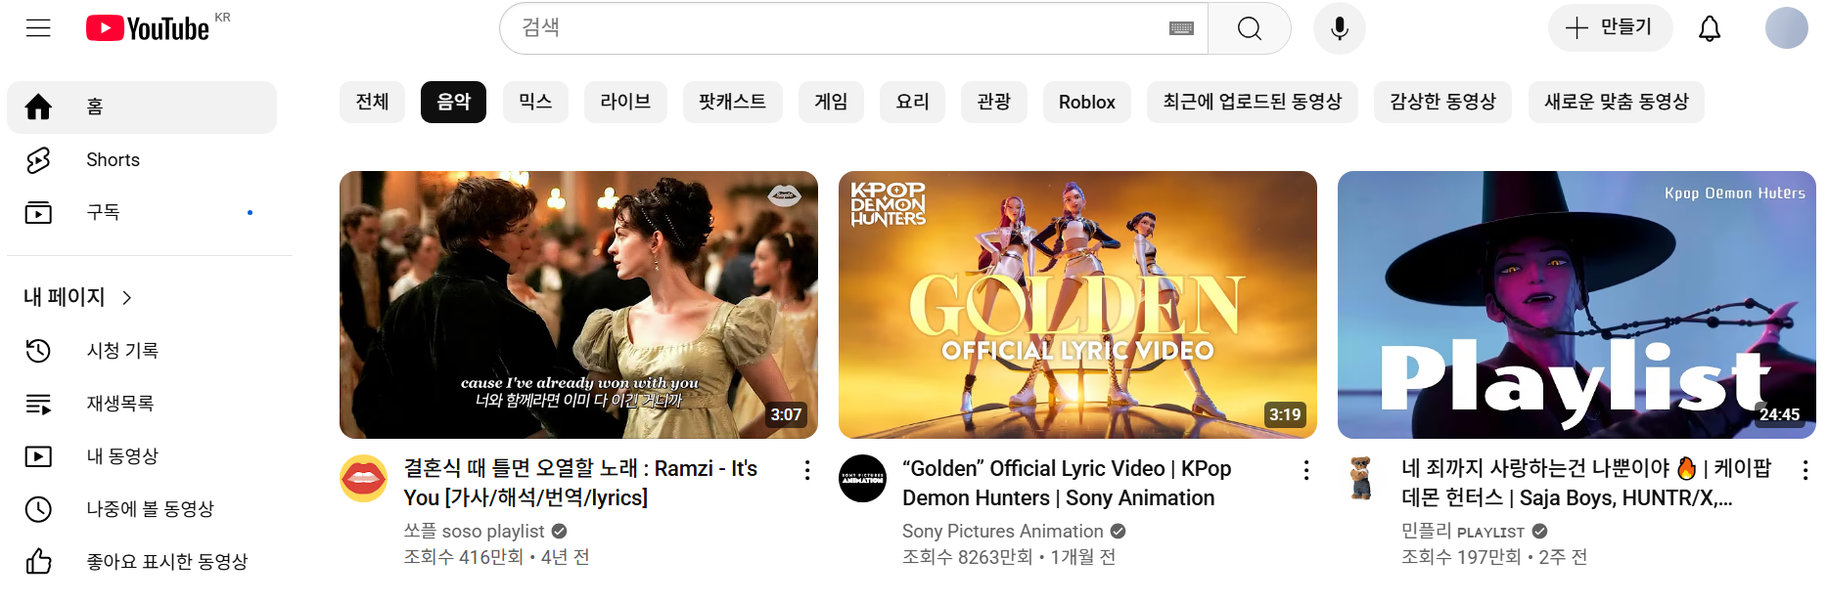Viewport: 1828px width, 602px height.
Task: Click the 만들기 create button
Action: (1610, 27)
